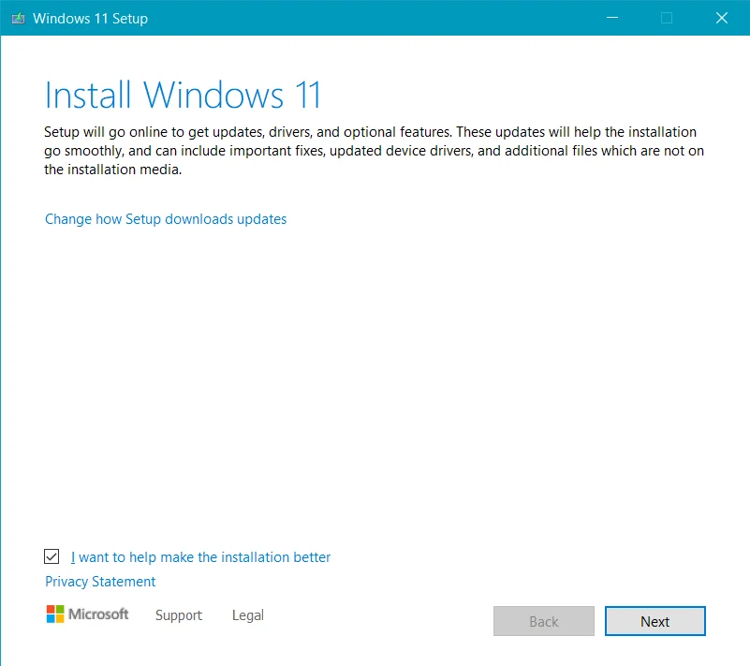
Task: Open Change how Setup downloads updates
Action: 166,219
